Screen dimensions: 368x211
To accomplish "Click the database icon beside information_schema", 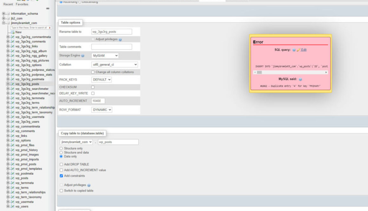I will point(8,14).
